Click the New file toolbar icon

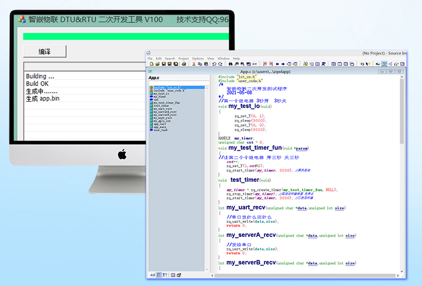(x=151, y=64)
